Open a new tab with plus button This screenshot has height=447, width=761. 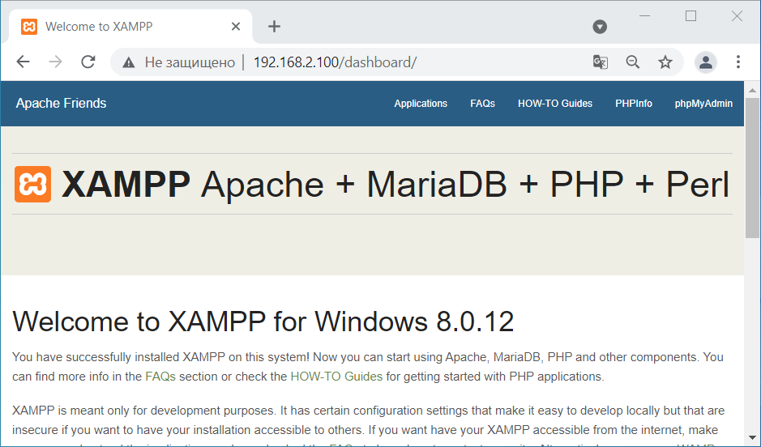(x=274, y=27)
